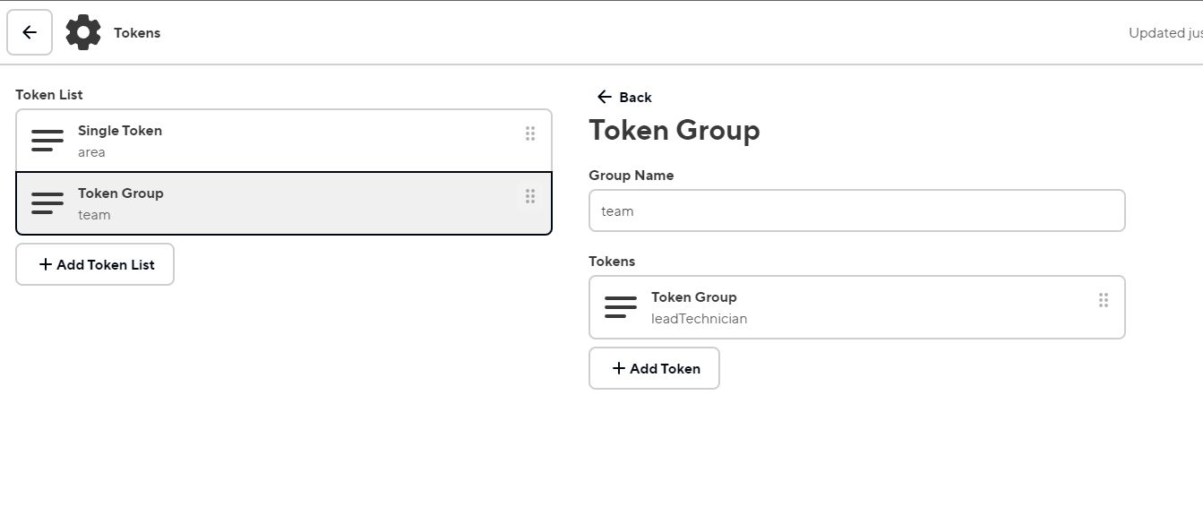The width and height of the screenshot is (1203, 524).
Task: Click the plus icon in Add Token
Action: [x=619, y=368]
